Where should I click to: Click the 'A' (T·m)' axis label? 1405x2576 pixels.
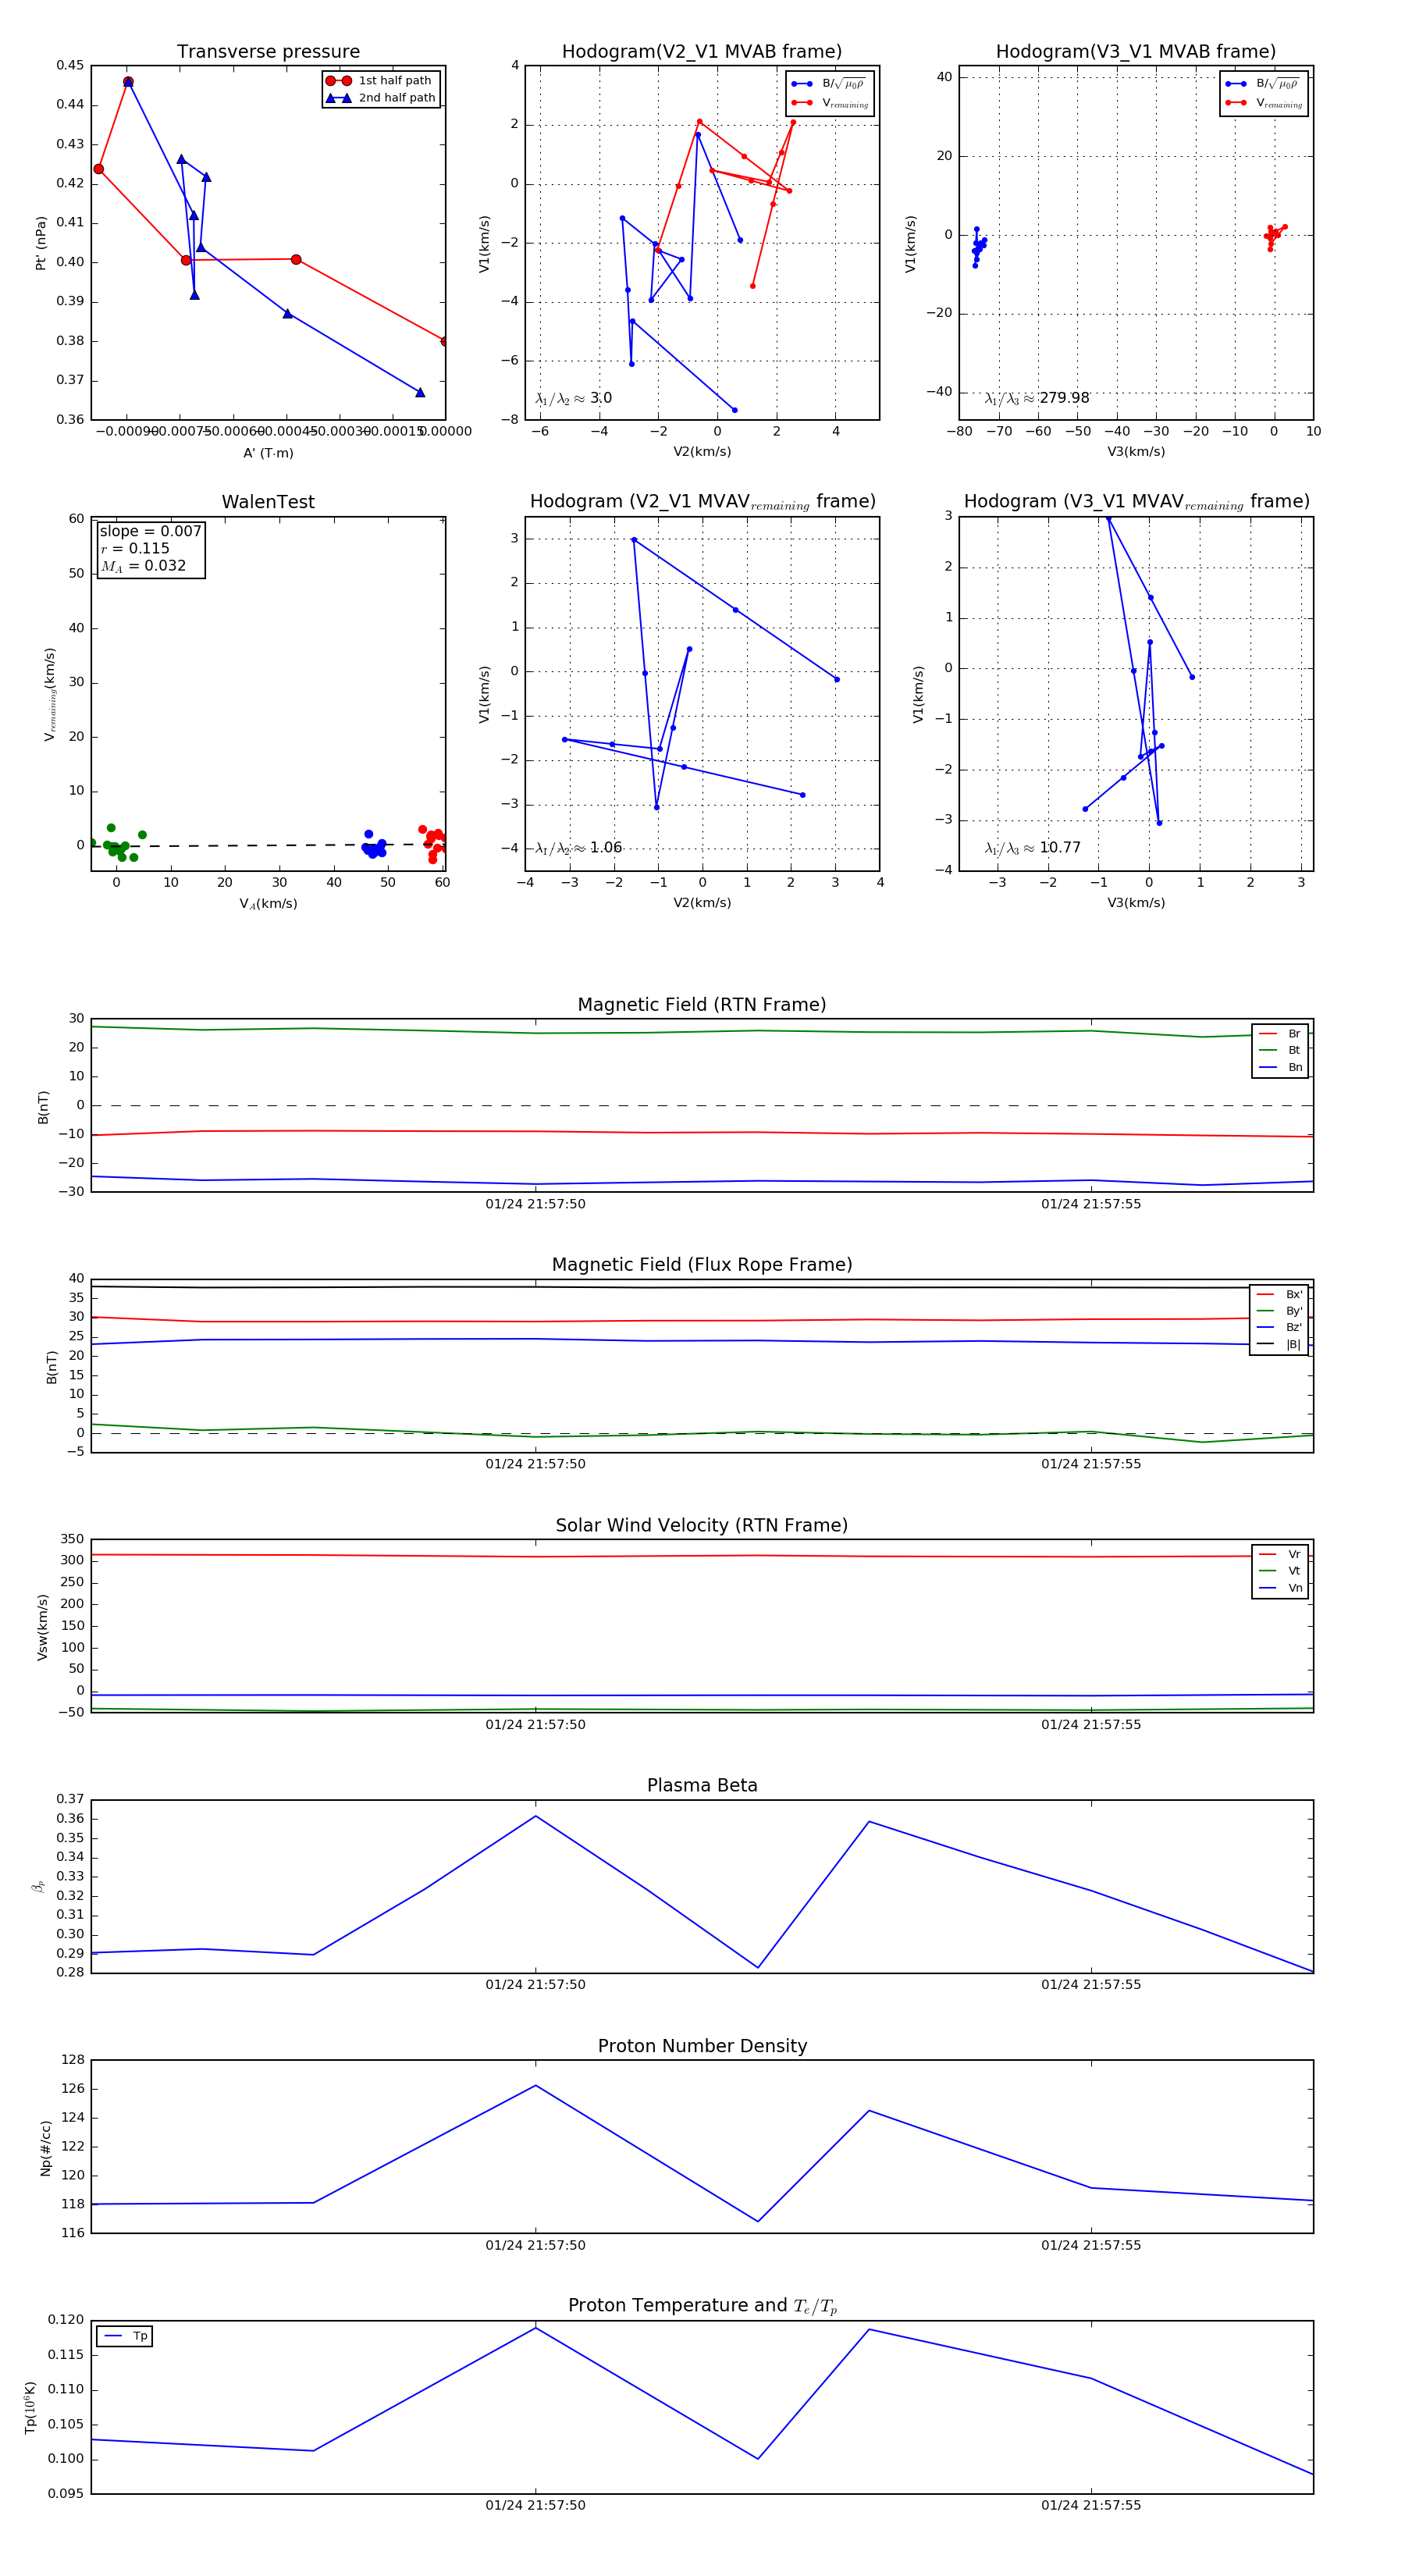268,453
